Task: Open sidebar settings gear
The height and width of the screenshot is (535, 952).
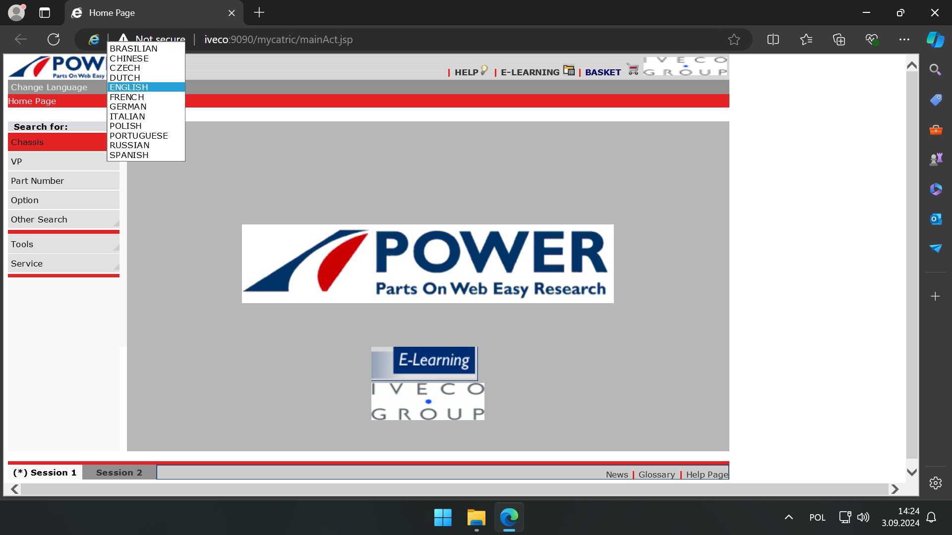Action: (936, 483)
